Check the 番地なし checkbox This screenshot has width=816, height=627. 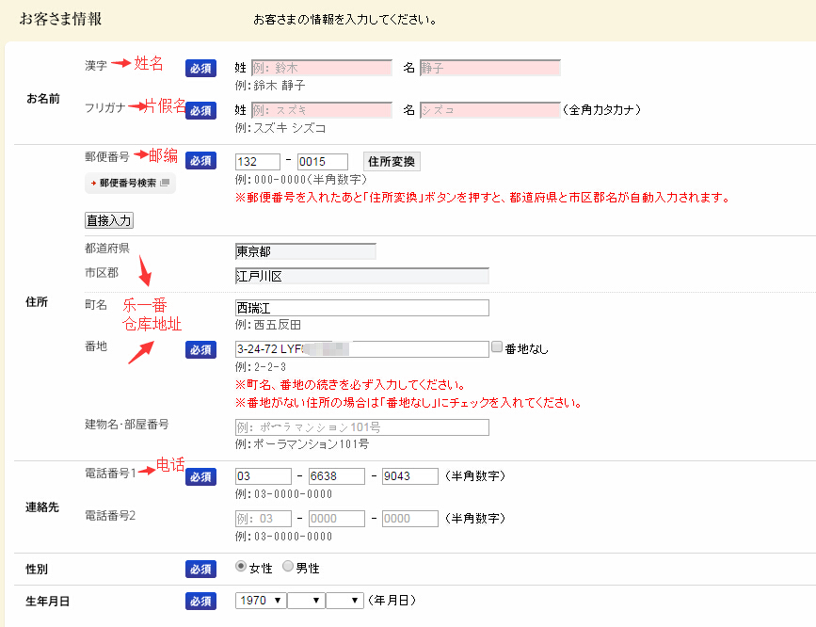tap(497, 347)
